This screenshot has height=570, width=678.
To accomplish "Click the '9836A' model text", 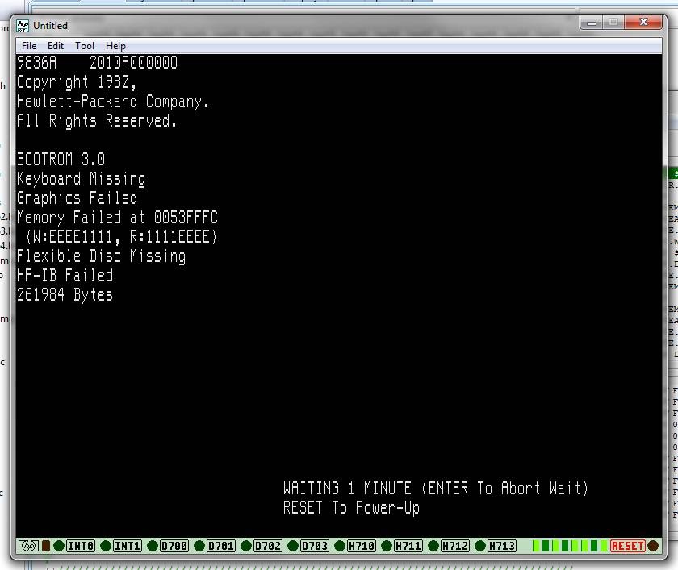I will [x=37, y=63].
